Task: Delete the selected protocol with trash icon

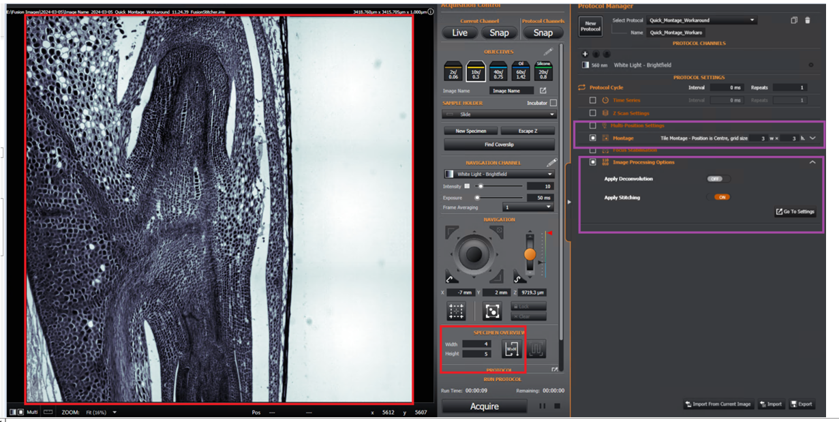Action: [x=808, y=20]
